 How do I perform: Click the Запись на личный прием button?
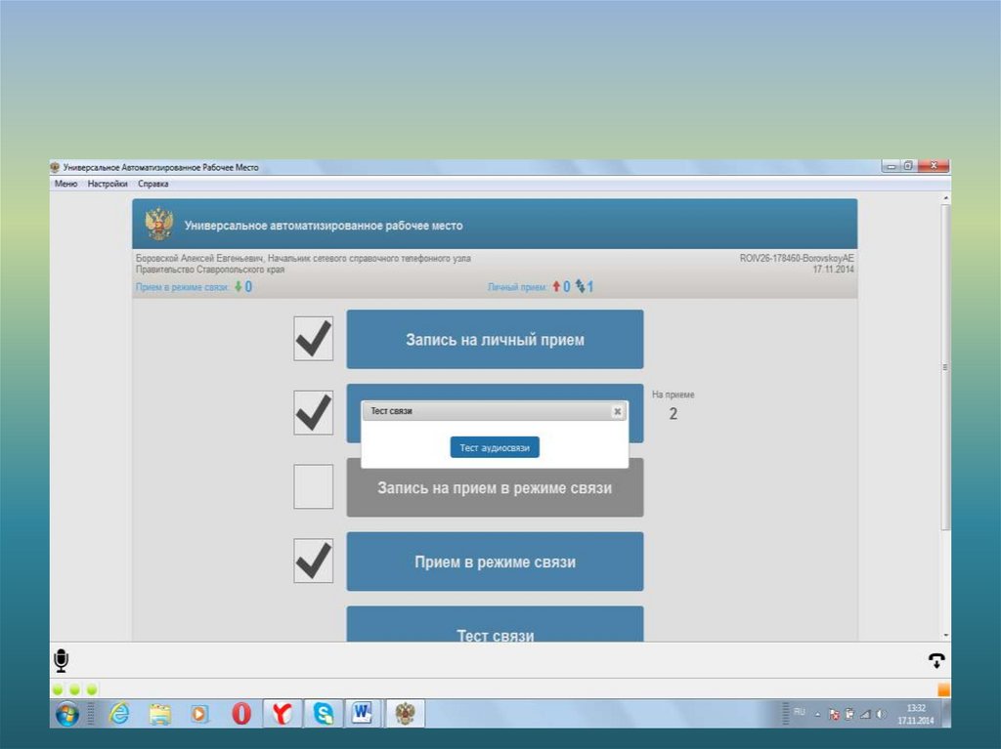tap(495, 340)
